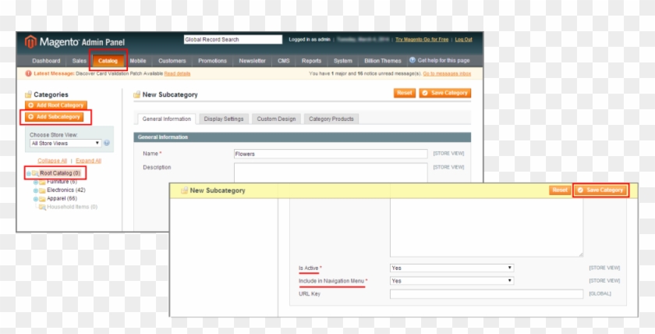Viewport: 655px width, 334px height.
Task: Open the Catalog menu
Action: pyautogui.click(x=108, y=61)
